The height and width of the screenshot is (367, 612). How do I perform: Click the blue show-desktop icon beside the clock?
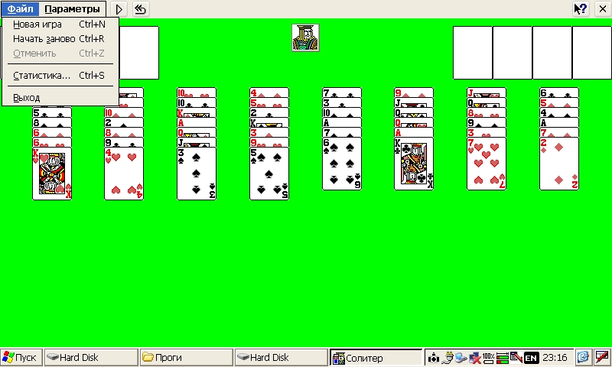(582, 357)
